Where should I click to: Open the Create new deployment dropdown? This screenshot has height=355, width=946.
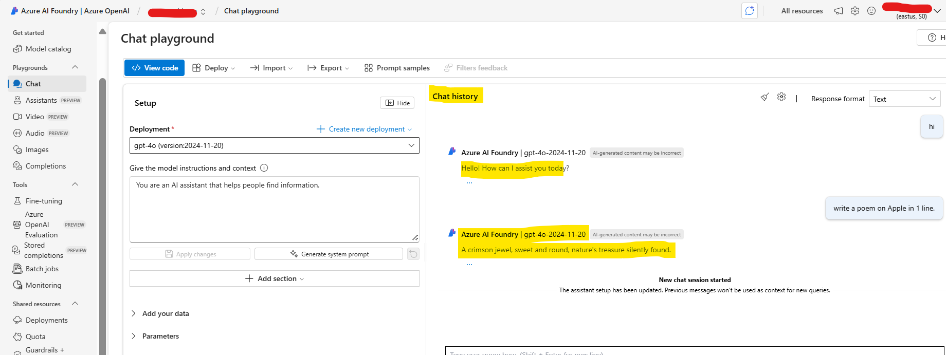tap(364, 129)
